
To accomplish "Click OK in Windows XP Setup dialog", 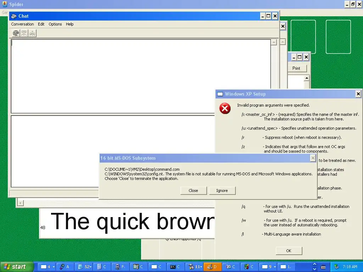I will coord(289,251).
